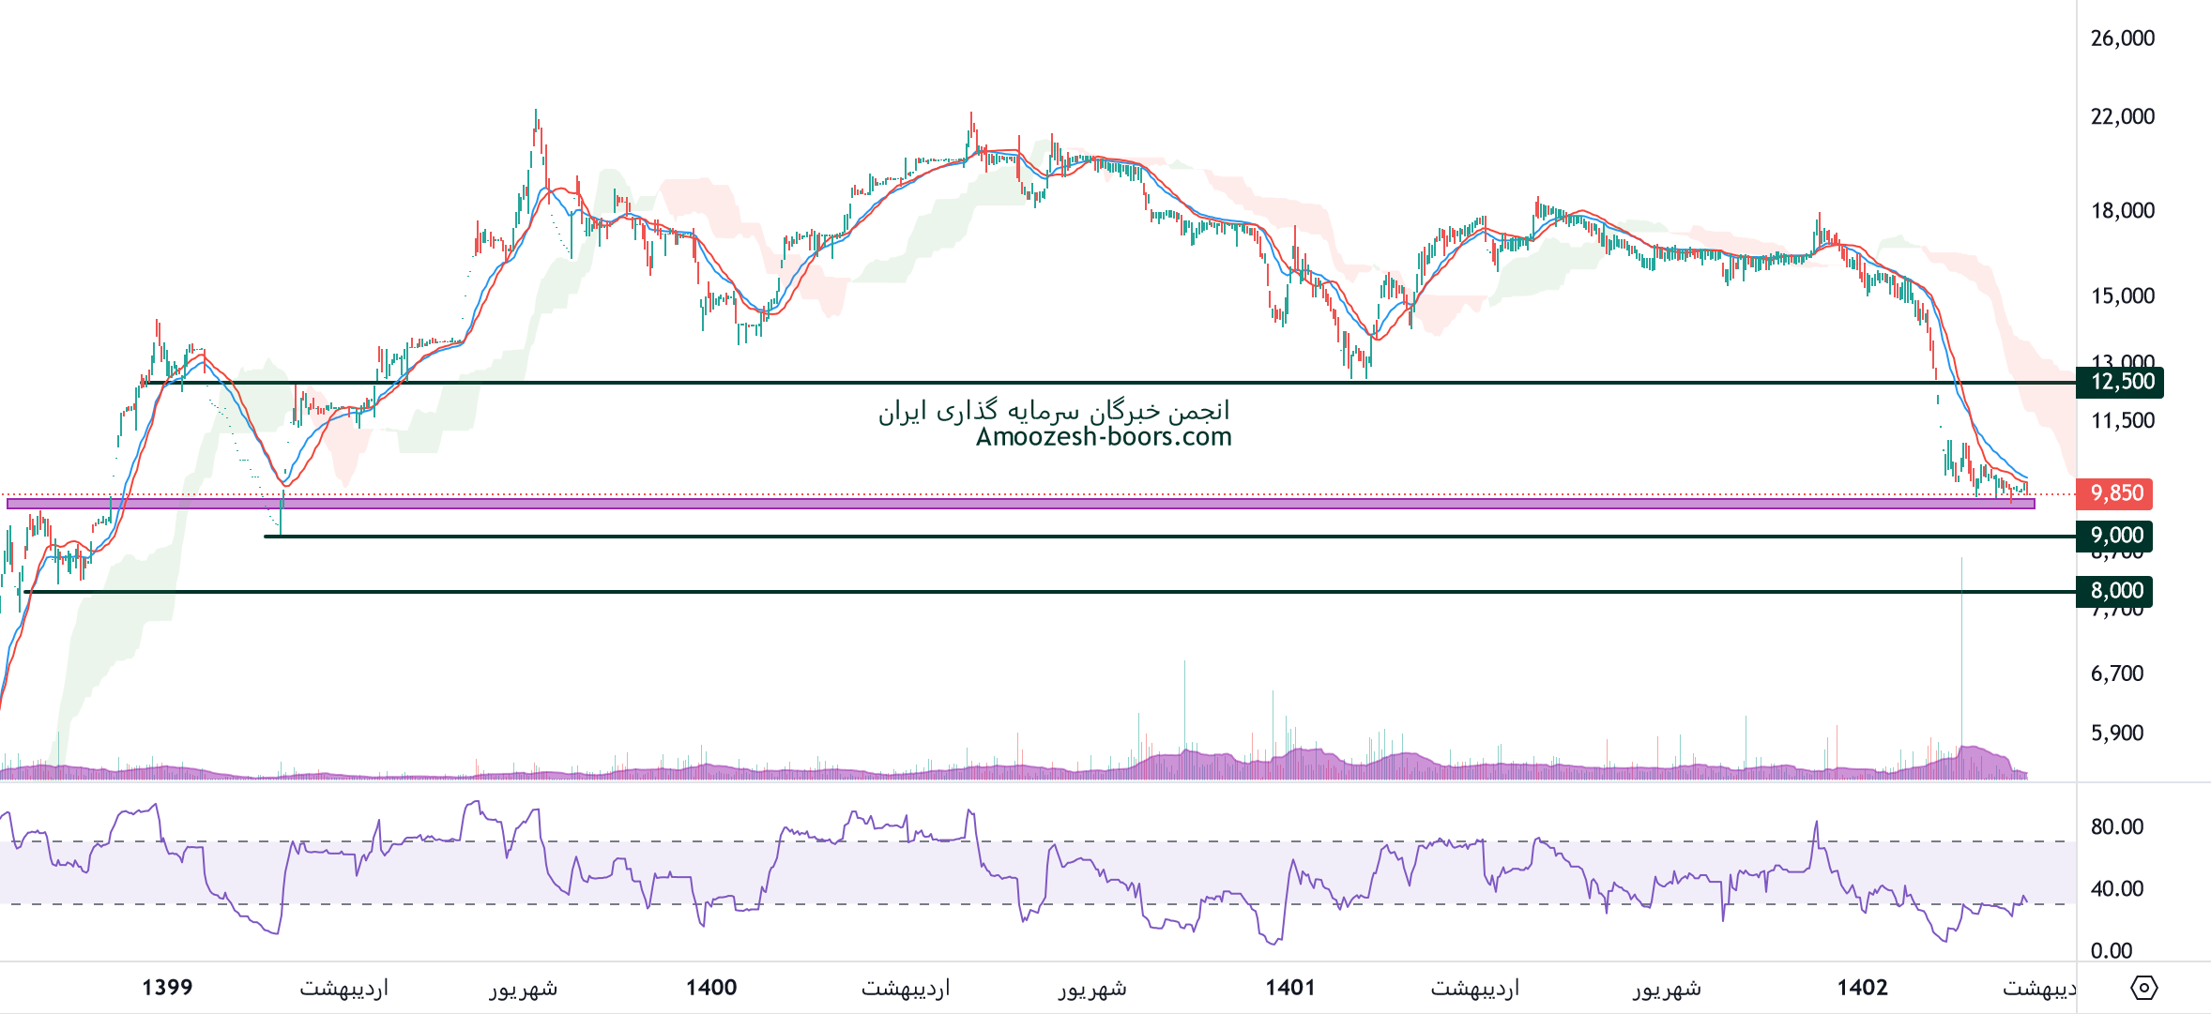Select the 8,000 price level label
This screenshot has height=1014, width=2211.
2115,591
